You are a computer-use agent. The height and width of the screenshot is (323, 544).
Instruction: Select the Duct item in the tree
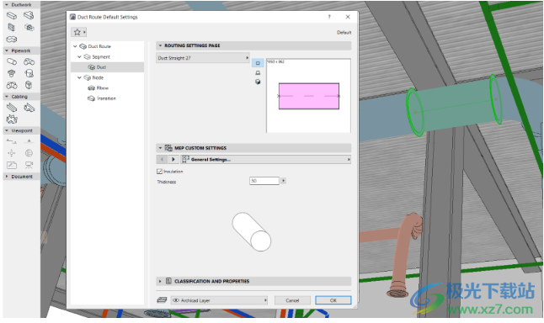coord(107,67)
